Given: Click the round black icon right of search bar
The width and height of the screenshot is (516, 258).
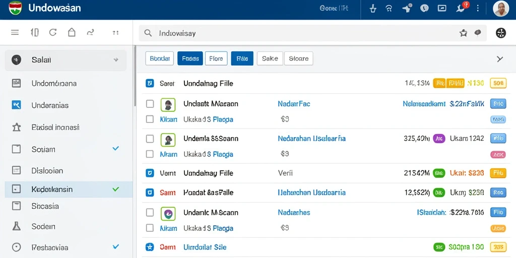Looking at the screenshot, I should [x=500, y=33].
